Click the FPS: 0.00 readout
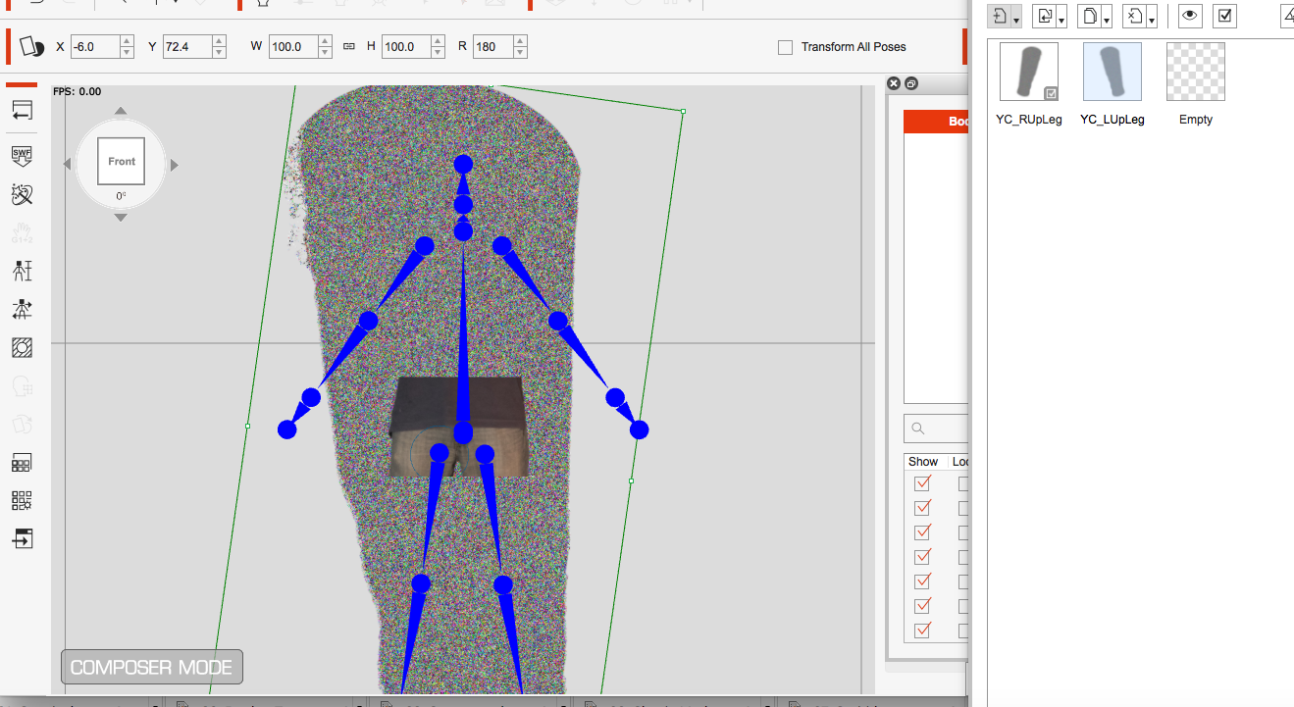1294x707 pixels. (x=78, y=92)
